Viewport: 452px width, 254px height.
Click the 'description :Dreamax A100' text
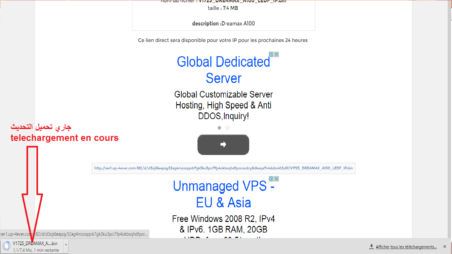coord(223,23)
